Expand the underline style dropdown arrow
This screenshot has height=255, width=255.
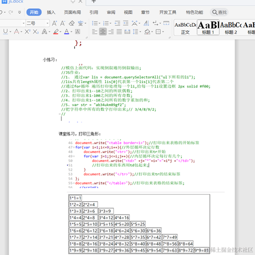tap(10, 32)
